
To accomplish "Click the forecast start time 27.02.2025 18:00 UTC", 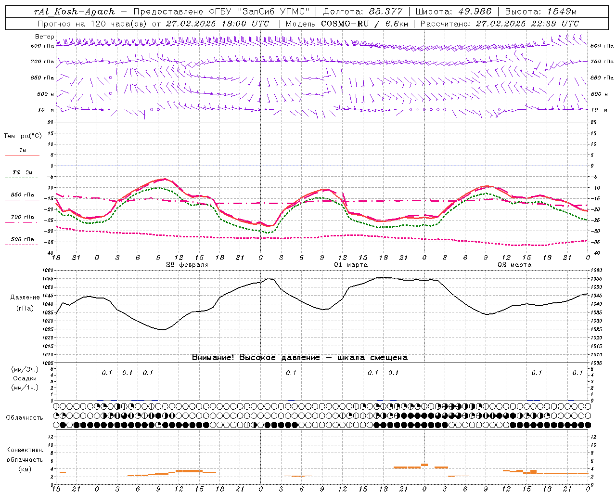I will tap(218, 24).
